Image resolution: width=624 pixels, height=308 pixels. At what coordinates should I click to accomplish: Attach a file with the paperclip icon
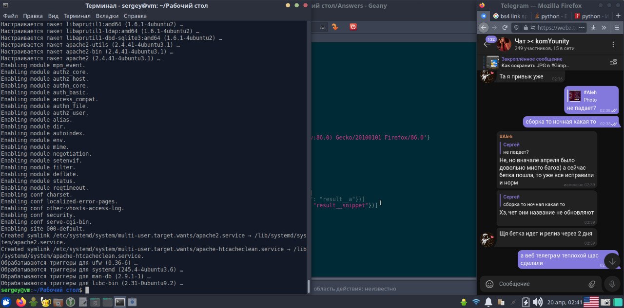pyautogui.click(x=592, y=284)
